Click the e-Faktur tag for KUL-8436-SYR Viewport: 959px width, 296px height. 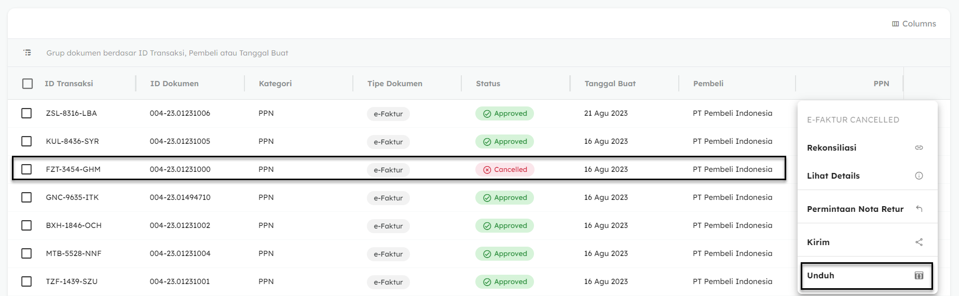pyautogui.click(x=388, y=142)
